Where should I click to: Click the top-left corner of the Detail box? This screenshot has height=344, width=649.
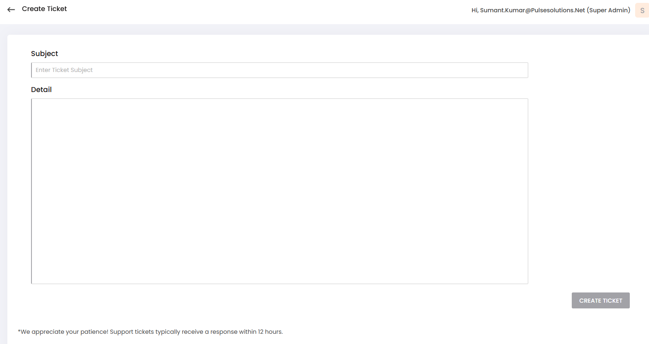pyautogui.click(x=37, y=104)
